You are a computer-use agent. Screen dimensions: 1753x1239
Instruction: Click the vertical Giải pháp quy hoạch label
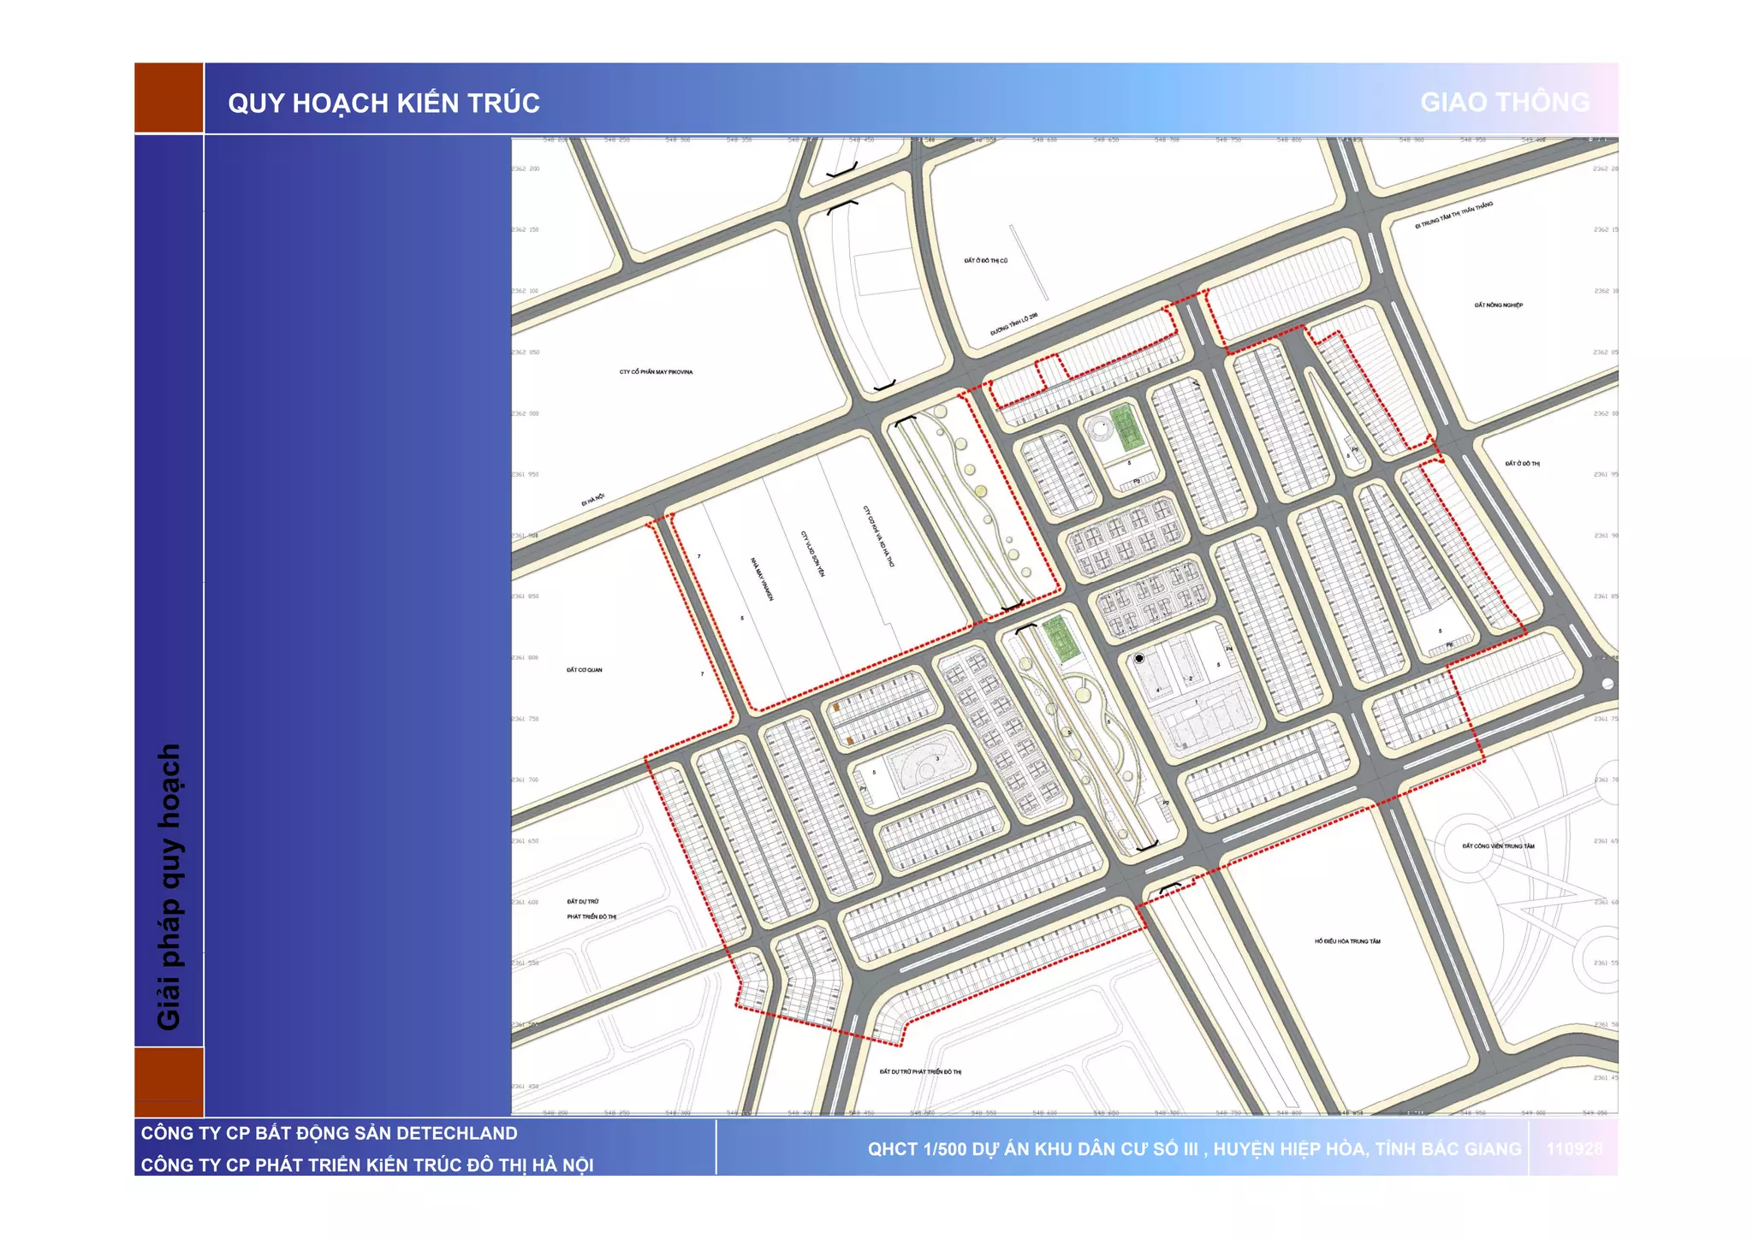(169, 886)
